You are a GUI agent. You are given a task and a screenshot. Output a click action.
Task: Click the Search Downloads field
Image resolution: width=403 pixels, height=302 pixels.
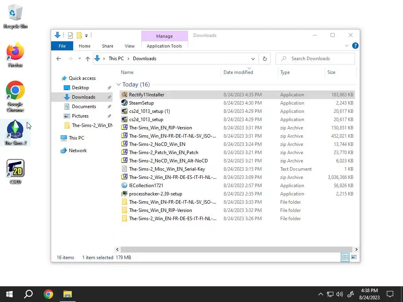tap(315, 59)
